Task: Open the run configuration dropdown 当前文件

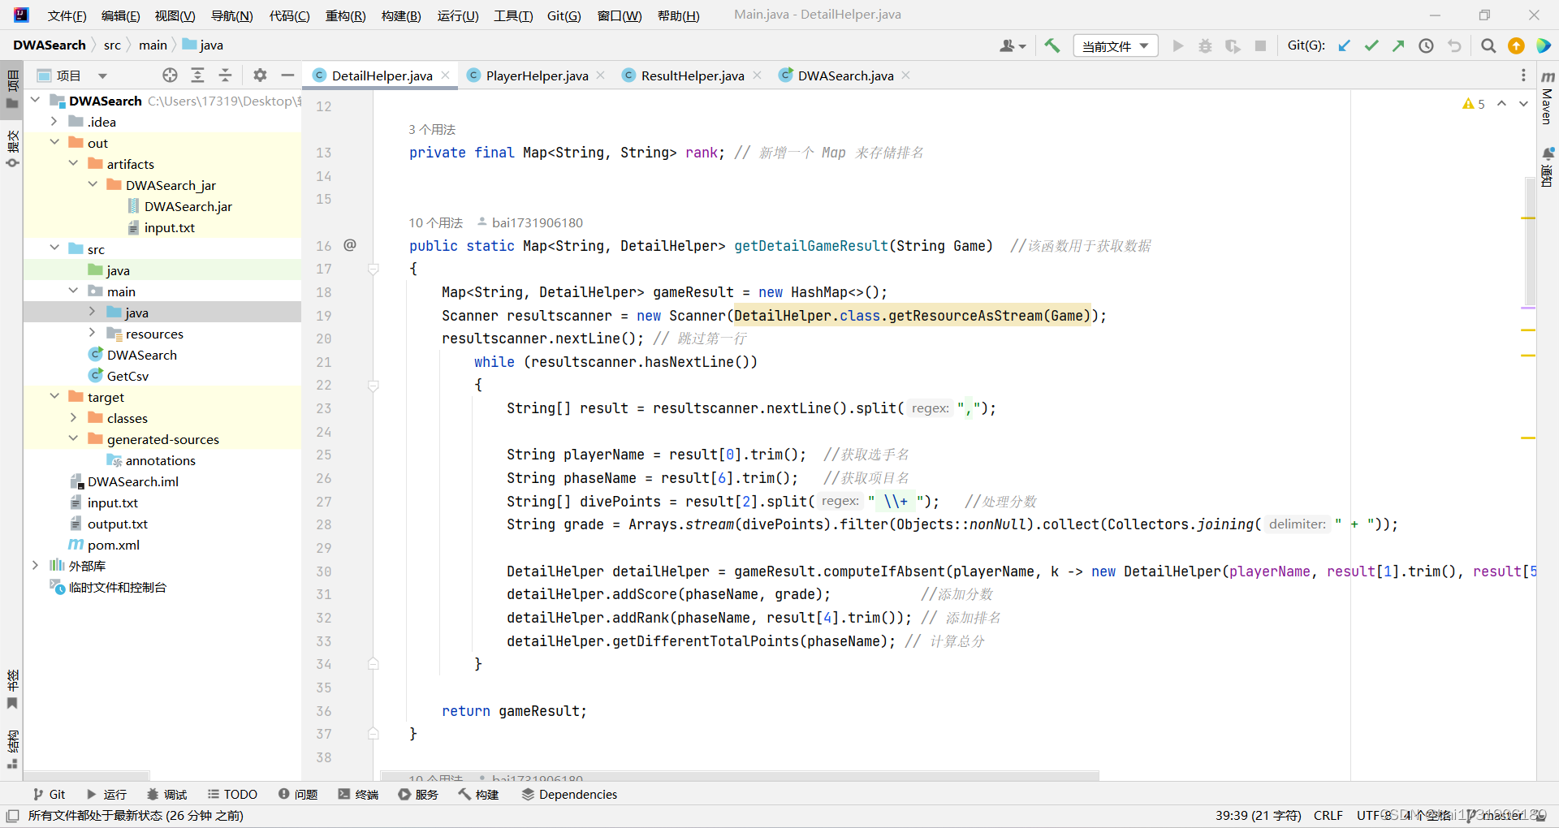Action: 1115,46
